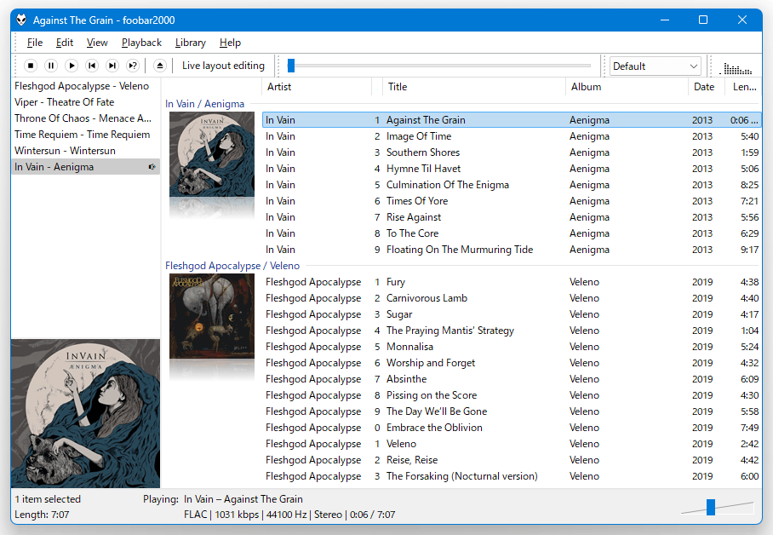The width and height of the screenshot is (773, 535).
Task: Select track Against The Grain
Action: click(x=512, y=120)
